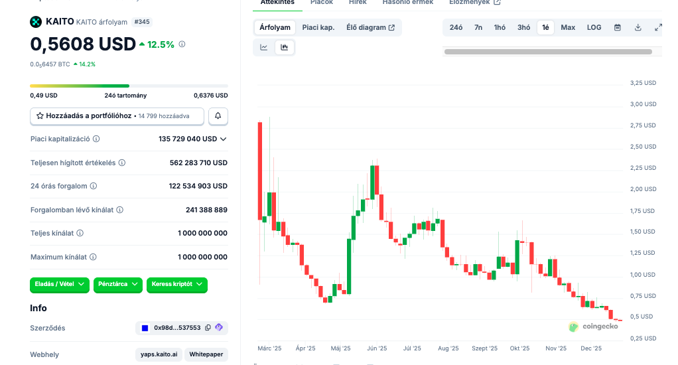Screen dimensions: 678x365
Task: Select the candlestick chart icon
Action: click(285, 47)
